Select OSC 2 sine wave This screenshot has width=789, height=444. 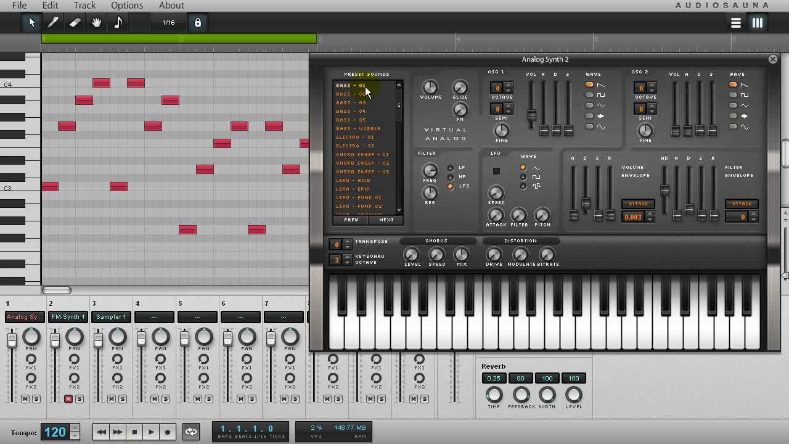coord(734,126)
